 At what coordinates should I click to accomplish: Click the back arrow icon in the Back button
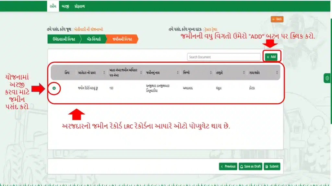click(x=273, y=19)
